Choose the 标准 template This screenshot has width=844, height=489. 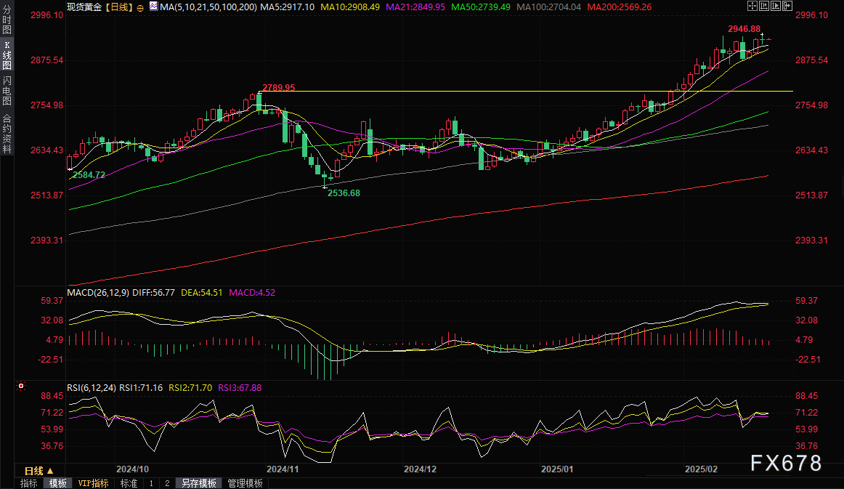point(129,483)
